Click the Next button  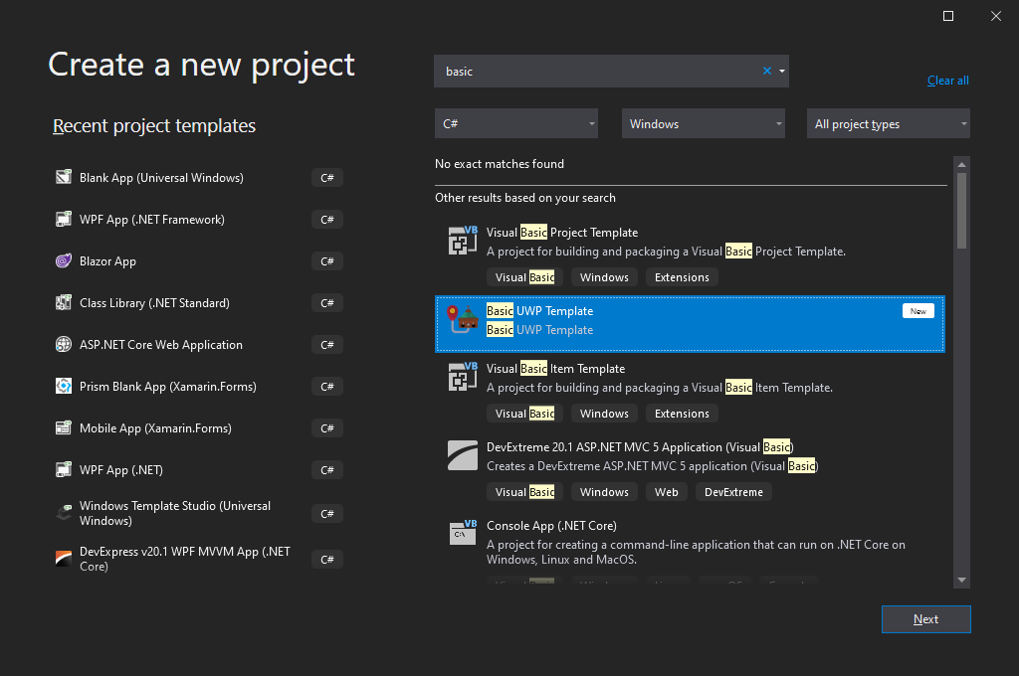pos(926,619)
